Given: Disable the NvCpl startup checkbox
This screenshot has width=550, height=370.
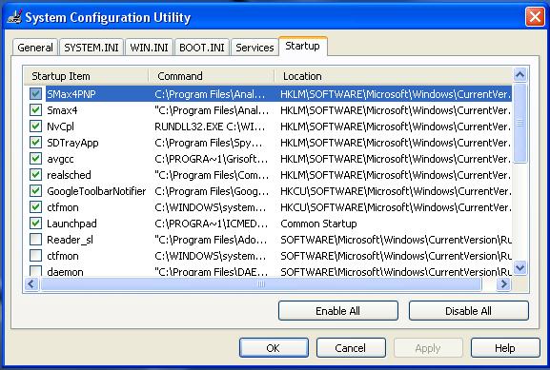Looking at the screenshot, I should click(35, 126).
